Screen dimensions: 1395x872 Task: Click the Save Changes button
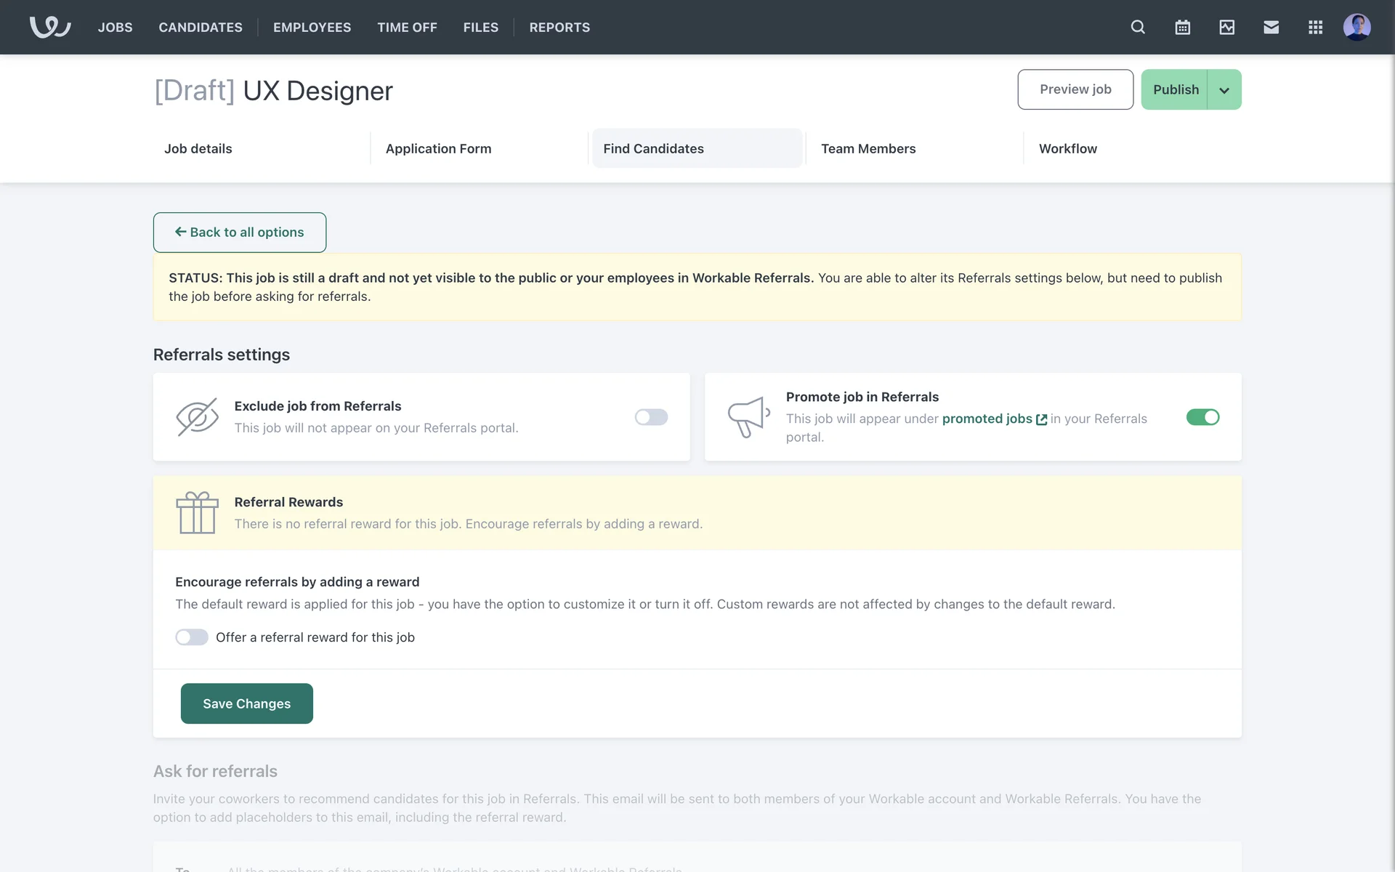(246, 703)
